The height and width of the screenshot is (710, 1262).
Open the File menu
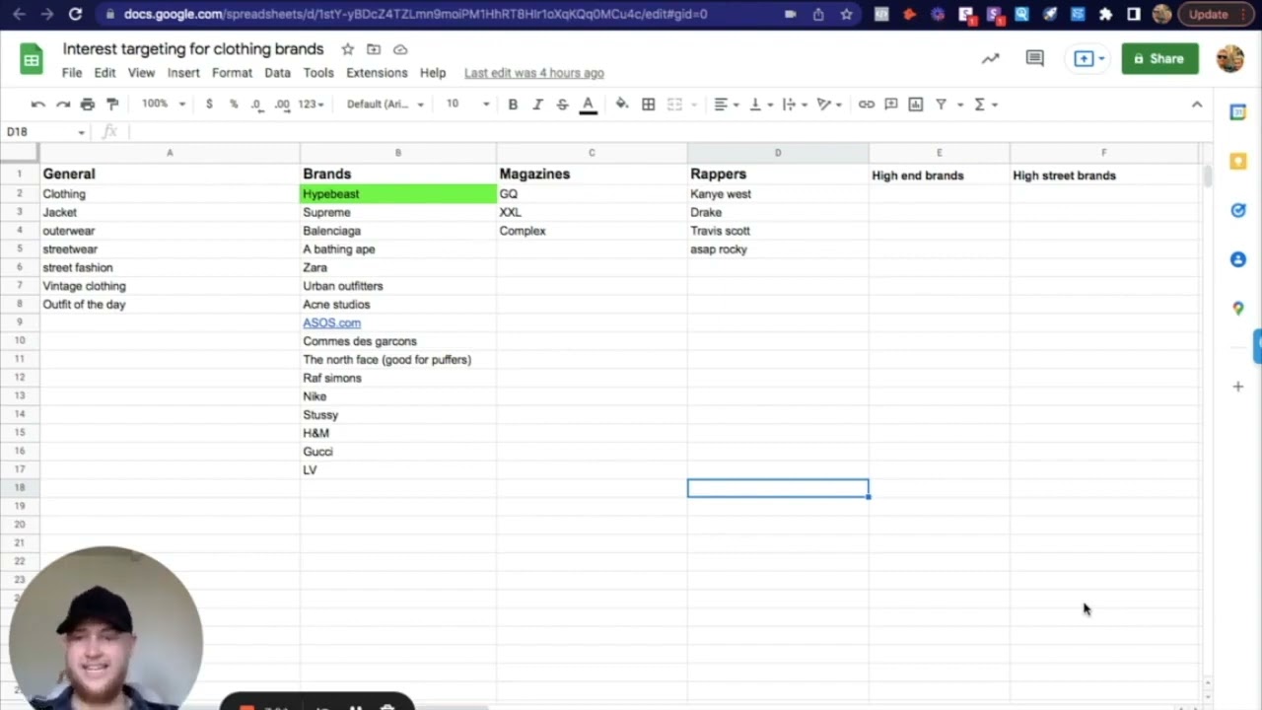tap(72, 73)
